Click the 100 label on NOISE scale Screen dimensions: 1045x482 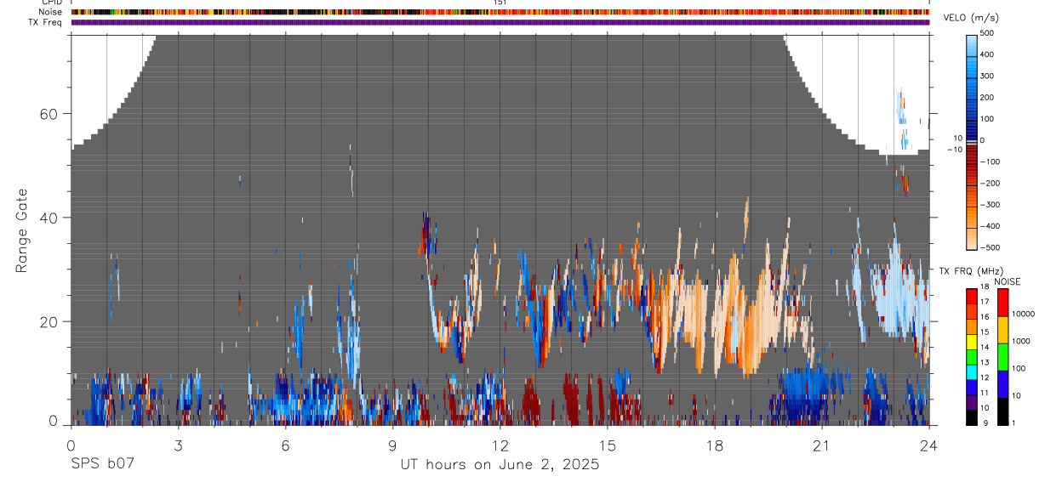[1020, 369]
